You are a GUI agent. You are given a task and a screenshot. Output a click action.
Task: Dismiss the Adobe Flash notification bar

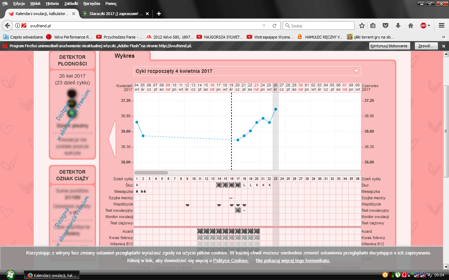(x=443, y=46)
